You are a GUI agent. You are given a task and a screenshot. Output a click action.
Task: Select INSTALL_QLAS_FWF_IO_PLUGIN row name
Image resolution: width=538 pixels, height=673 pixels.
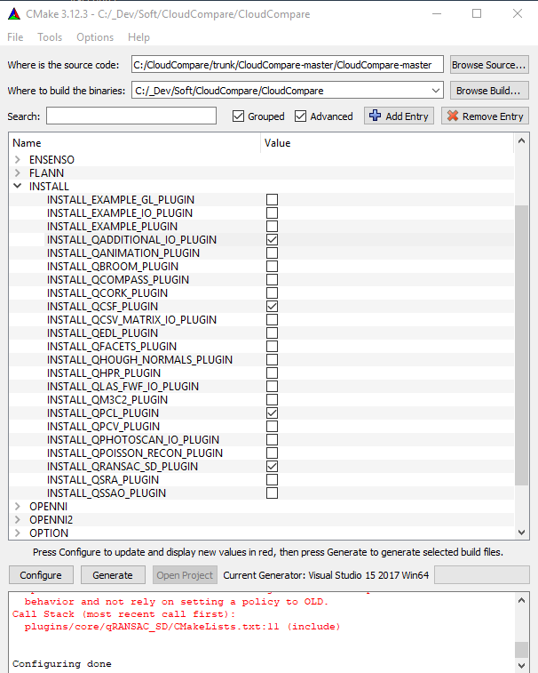coord(123,387)
